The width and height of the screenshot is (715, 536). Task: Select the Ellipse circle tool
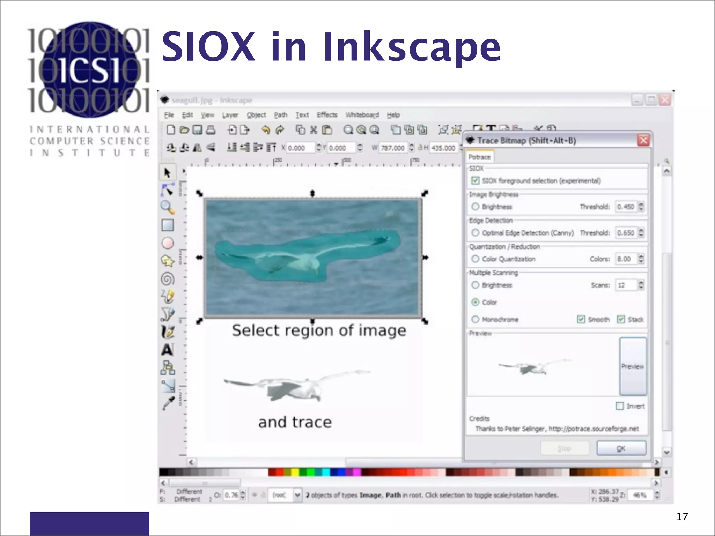tap(168, 243)
